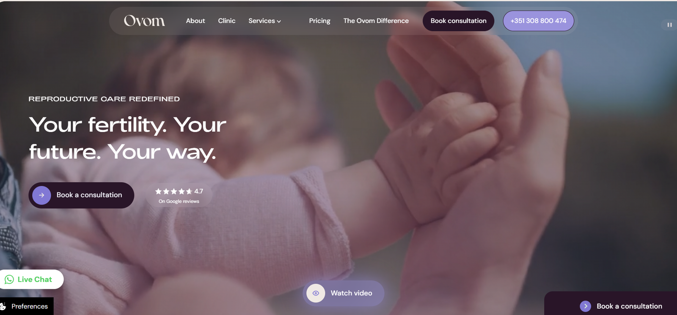Open the About menu item
Screen dimensions: 677x315
pyautogui.click(x=195, y=21)
